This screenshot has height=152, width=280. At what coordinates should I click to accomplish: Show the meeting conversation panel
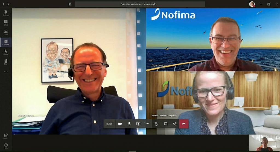166,124
